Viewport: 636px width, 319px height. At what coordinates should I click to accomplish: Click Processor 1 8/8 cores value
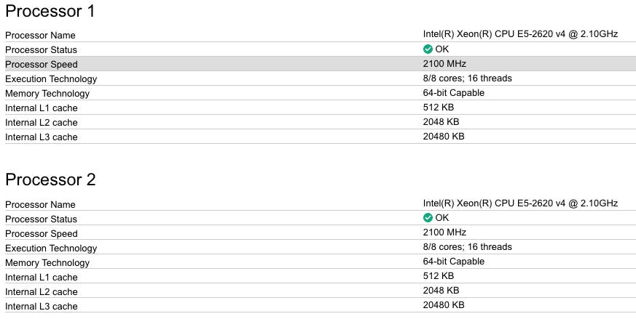(467, 78)
